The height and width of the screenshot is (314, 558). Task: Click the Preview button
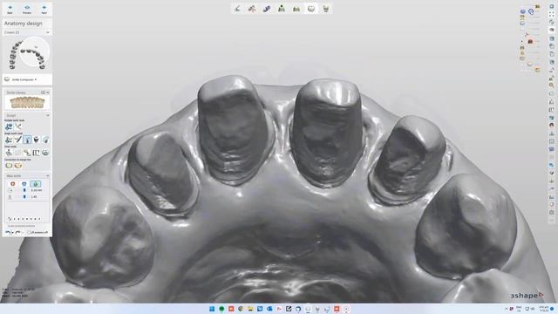[x=27, y=10]
